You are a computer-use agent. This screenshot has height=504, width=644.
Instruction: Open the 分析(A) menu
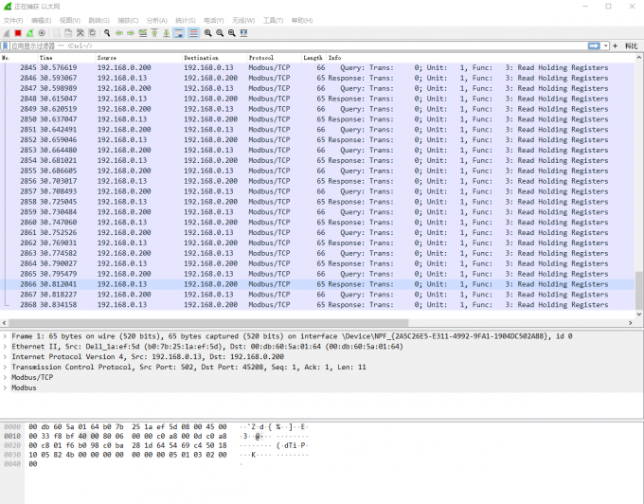tap(157, 21)
